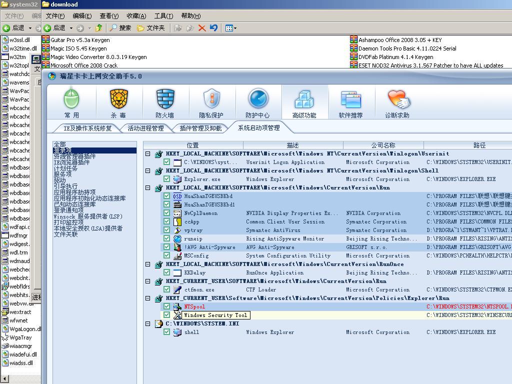
Task: Click the NvCplDaemon entry icon
Action: point(177,213)
